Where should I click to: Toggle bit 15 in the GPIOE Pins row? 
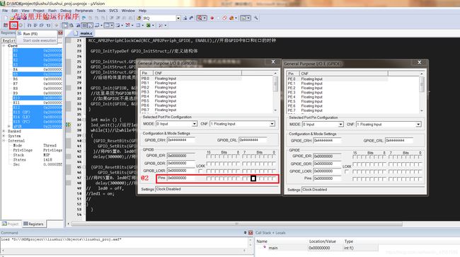pyautogui.click(x=355, y=179)
